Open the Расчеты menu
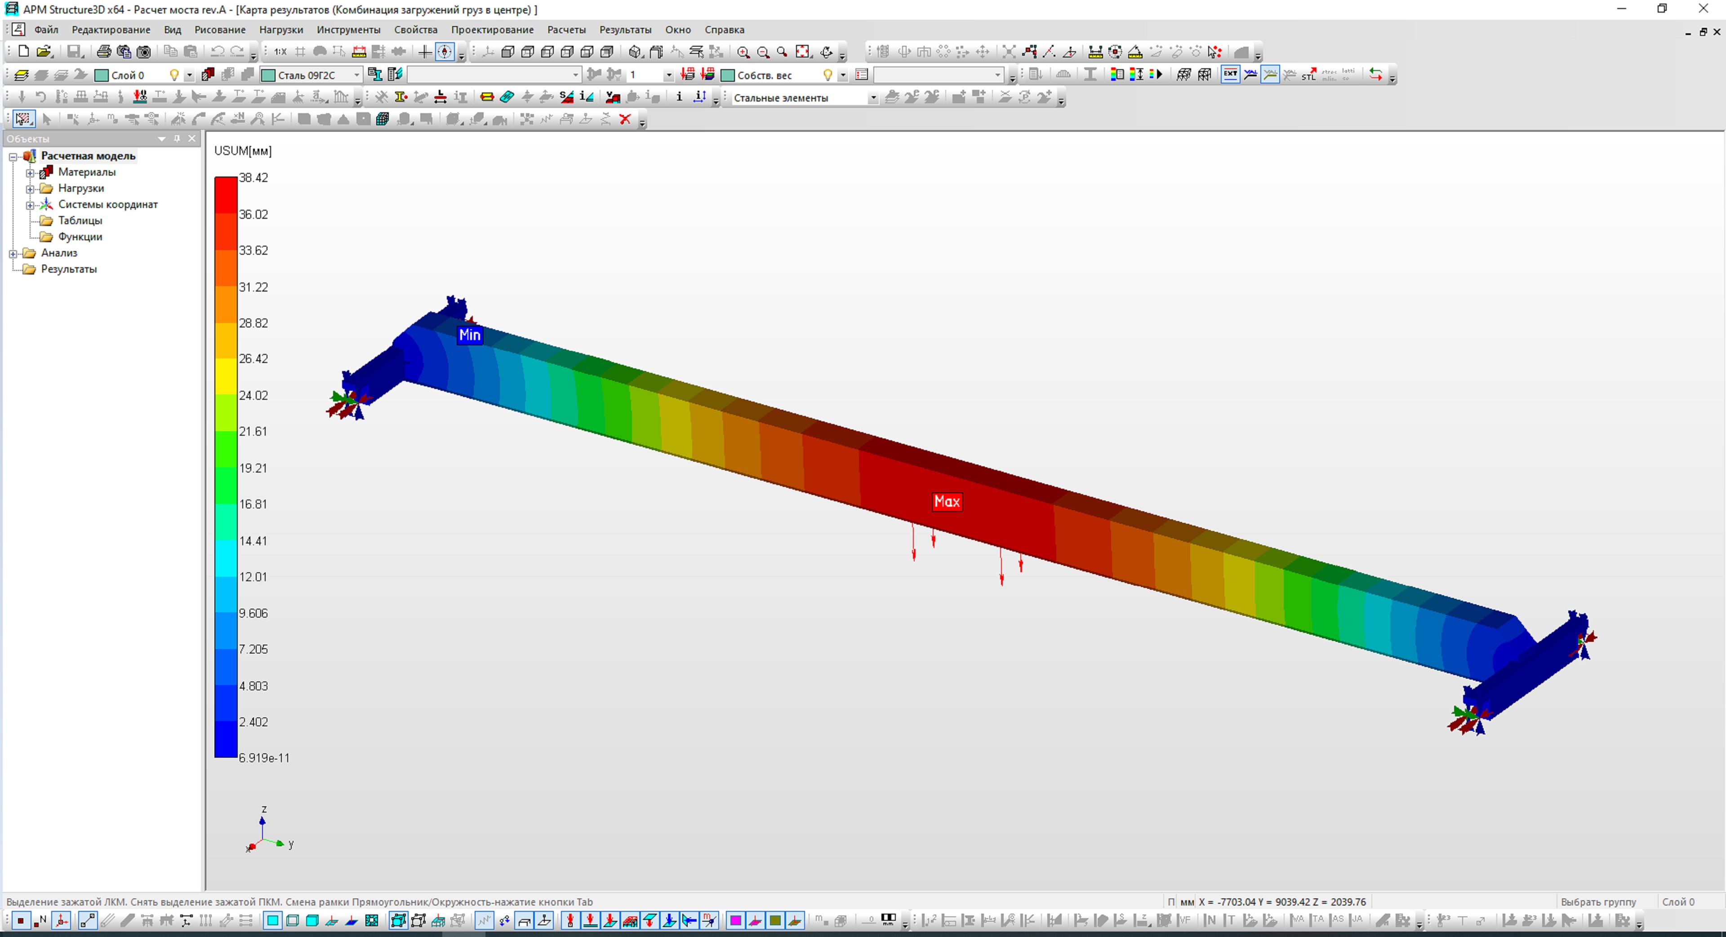This screenshot has height=937, width=1726. (566, 30)
